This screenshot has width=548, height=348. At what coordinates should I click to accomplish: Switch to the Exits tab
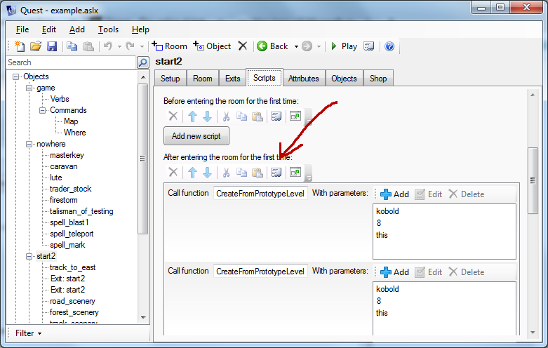[x=232, y=79]
